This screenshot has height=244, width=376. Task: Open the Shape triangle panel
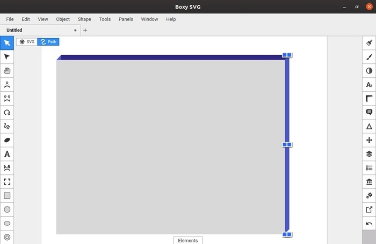pyautogui.click(x=369, y=126)
